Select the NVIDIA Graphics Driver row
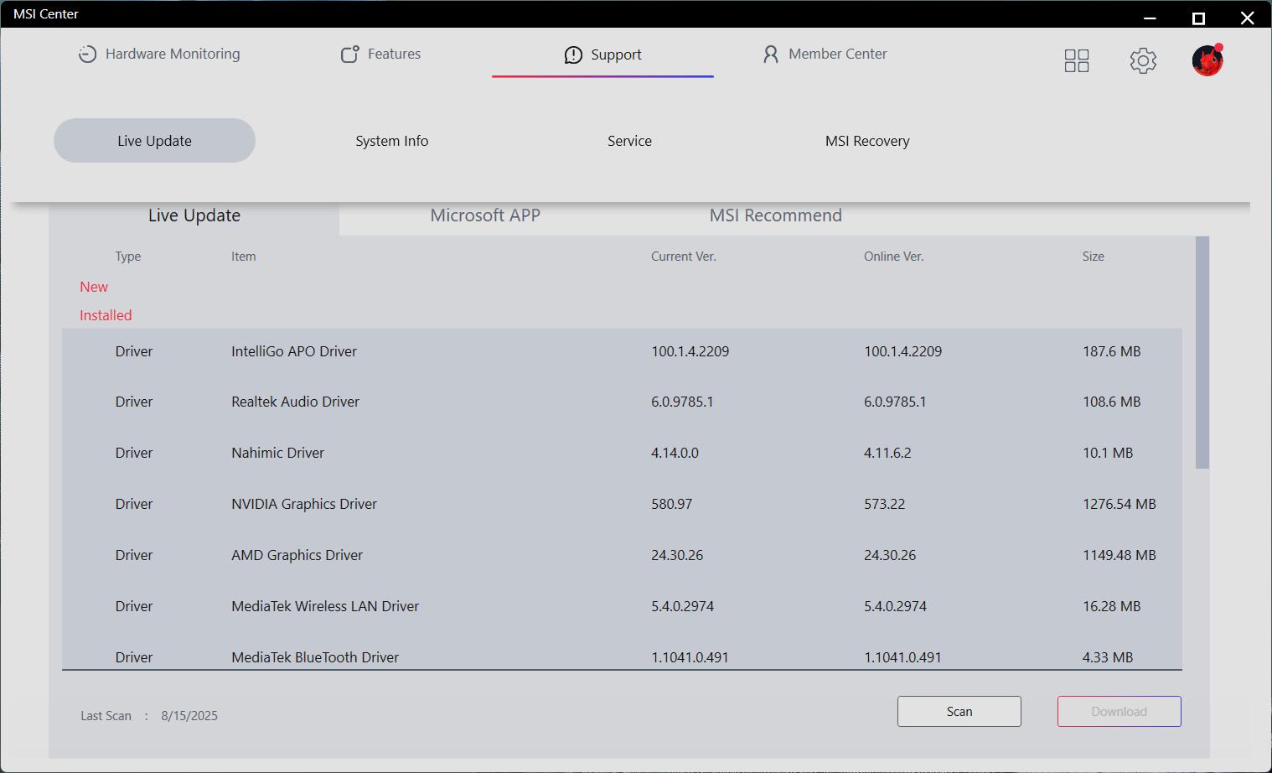1272x773 pixels. coord(622,504)
